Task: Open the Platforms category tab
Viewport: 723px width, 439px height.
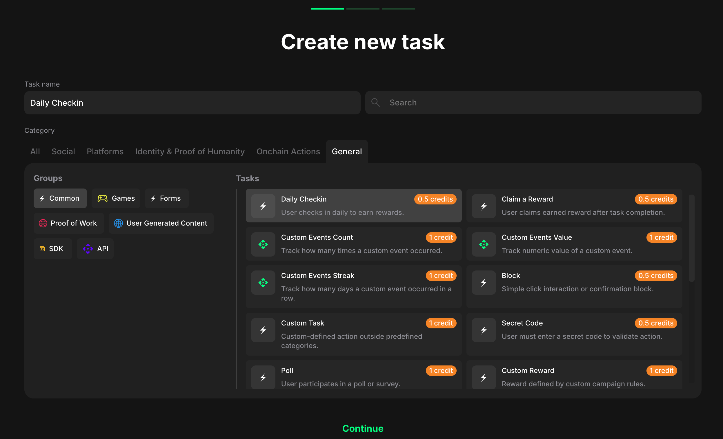Action: click(x=105, y=151)
